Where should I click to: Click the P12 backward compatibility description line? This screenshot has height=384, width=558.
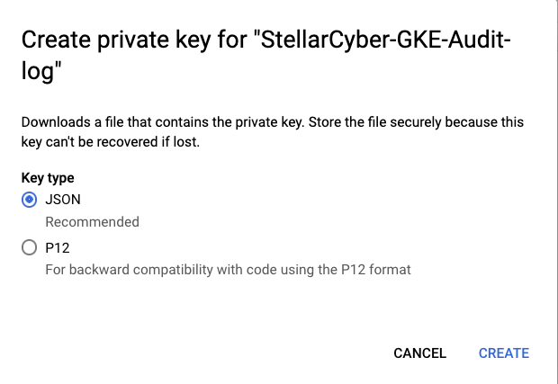(228, 270)
